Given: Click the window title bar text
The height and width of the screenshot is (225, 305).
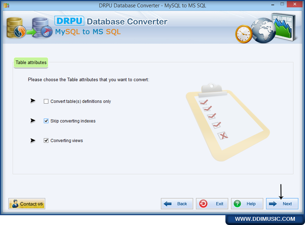Looking at the screenshot, I should tap(152, 6).
